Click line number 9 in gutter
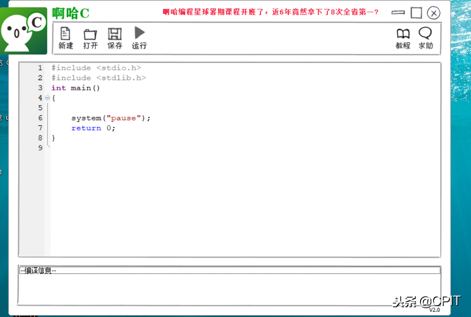Screen dimensions: 471x317 tap(40, 148)
